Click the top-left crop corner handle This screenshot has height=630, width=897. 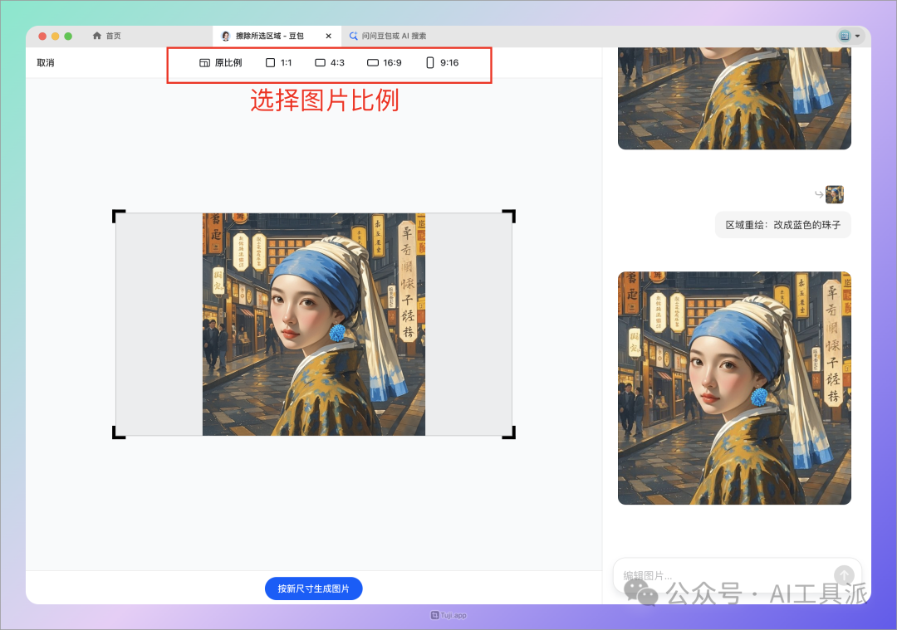(119, 216)
